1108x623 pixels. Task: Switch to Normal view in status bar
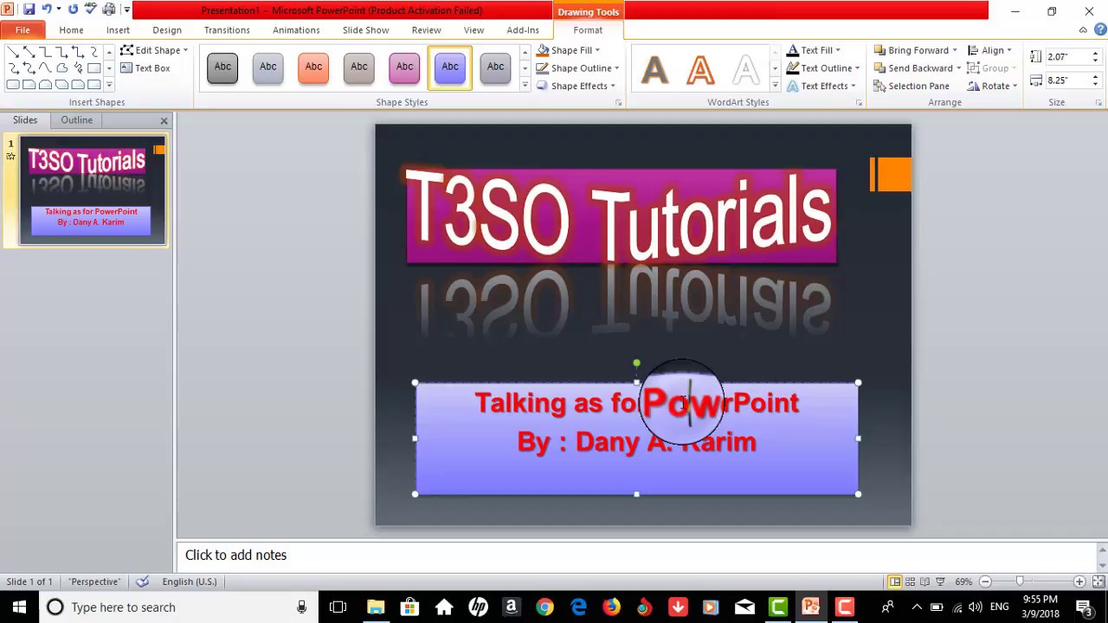click(x=895, y=581)
